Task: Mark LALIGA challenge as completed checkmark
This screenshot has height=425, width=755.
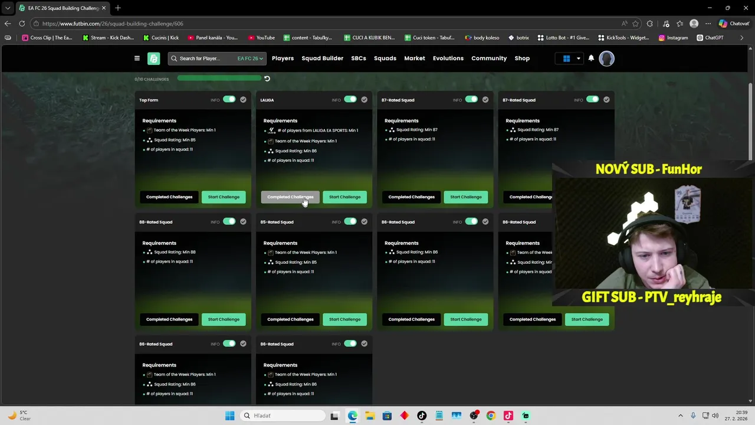Action: point(364,100)
